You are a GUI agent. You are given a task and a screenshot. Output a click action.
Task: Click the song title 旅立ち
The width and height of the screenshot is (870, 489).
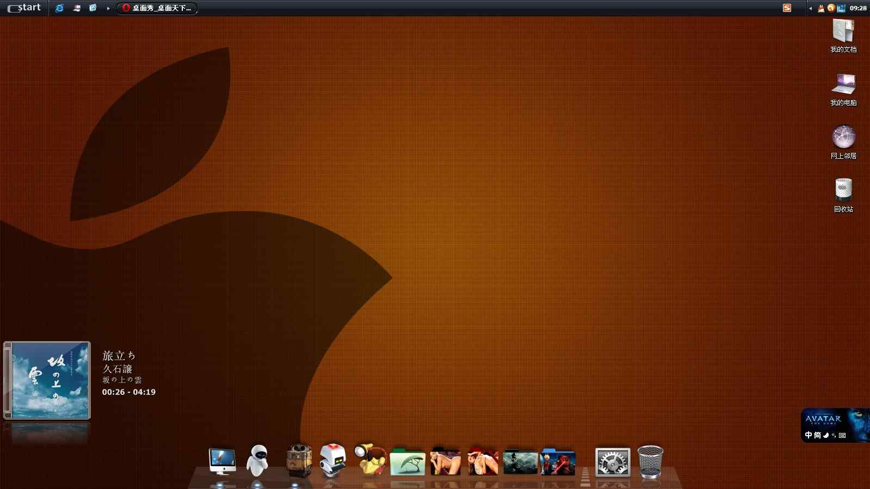coord(119,356)
